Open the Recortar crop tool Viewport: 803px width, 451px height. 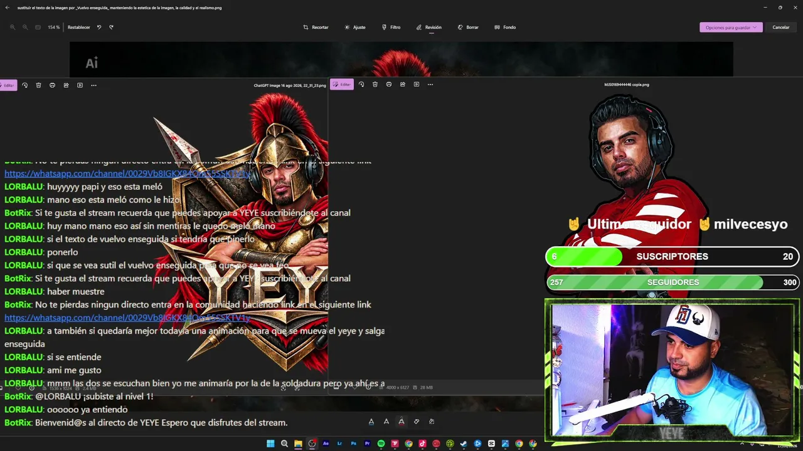coord(316,28)
